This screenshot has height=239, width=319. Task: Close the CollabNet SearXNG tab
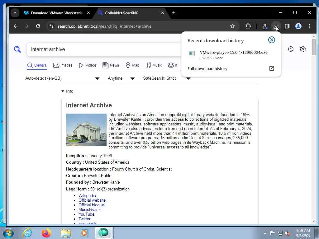click(162, 13)
